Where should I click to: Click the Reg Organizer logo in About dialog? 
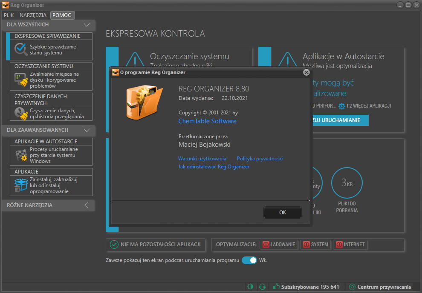[144, 102]
